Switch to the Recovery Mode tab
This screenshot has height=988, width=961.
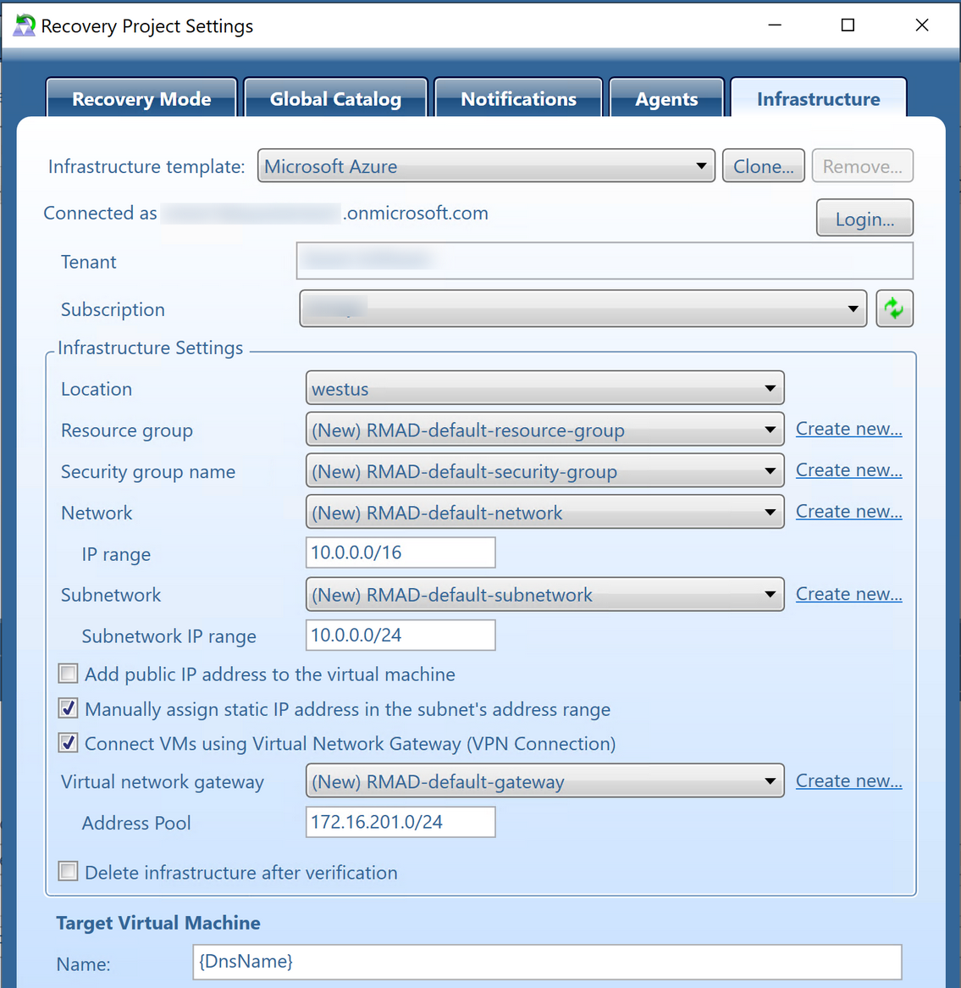point(141,99)
